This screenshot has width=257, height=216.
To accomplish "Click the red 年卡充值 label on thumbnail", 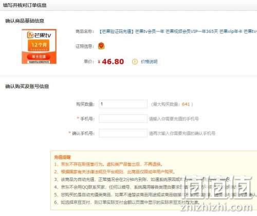I will pyautogui.click(x=39, y=57).
